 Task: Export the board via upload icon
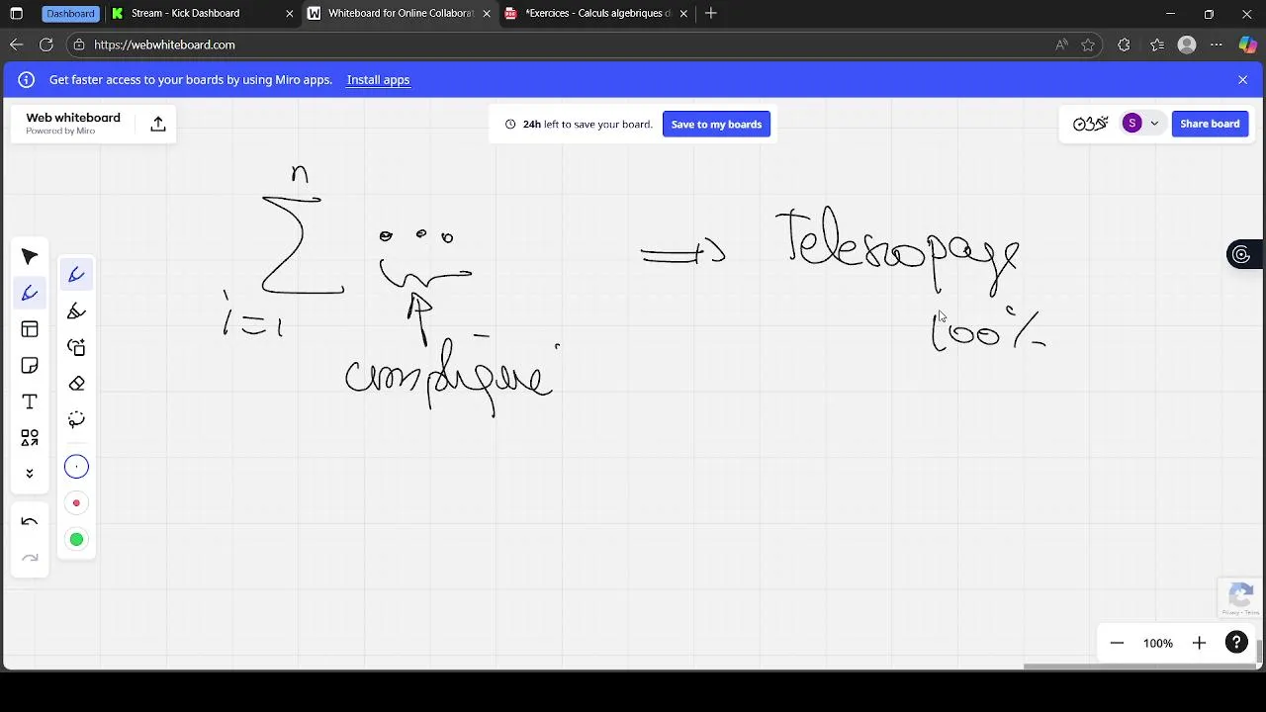coord(157,124)
